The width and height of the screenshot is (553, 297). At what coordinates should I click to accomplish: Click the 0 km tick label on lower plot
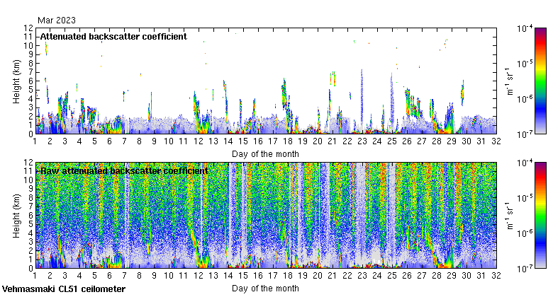click(x=30, y=269)
